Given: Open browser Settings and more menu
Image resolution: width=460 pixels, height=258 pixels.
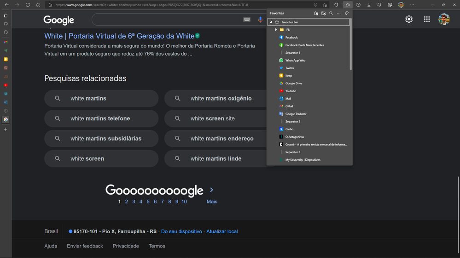Looking at the screenshot, I should click(x=412, y=5).
